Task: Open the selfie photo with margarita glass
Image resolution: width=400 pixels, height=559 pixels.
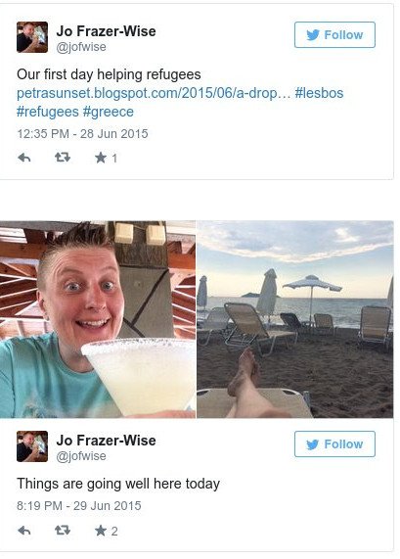Action: pyautogui.click(x=98, y=319)
